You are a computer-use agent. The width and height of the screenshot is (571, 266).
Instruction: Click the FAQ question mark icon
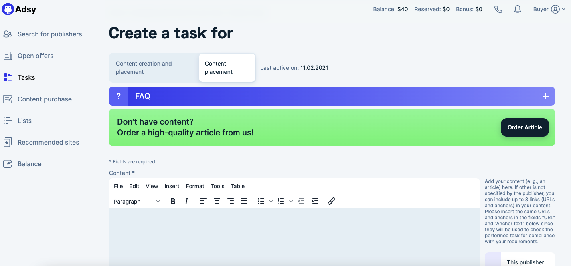click(119, 96)
